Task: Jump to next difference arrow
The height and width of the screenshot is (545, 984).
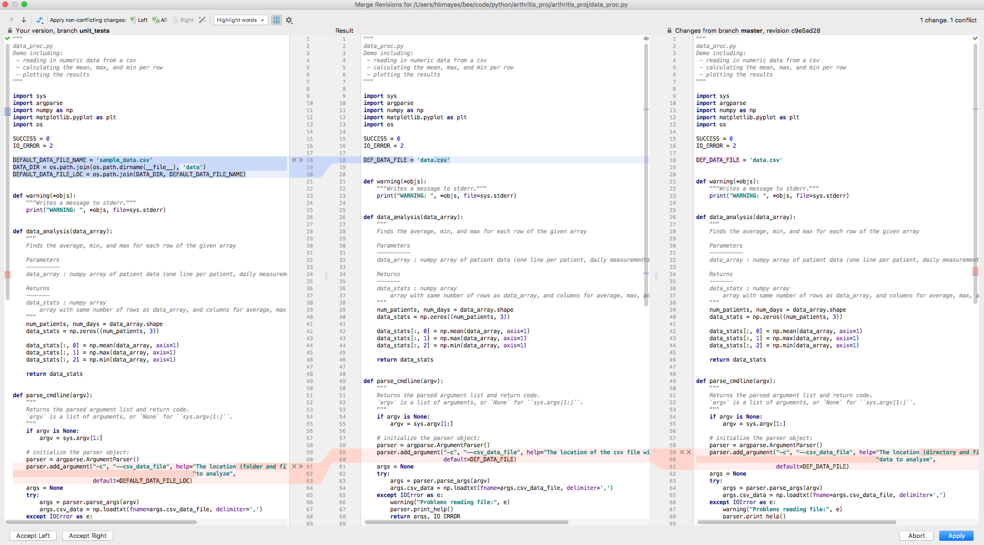Action: point(23,20)
